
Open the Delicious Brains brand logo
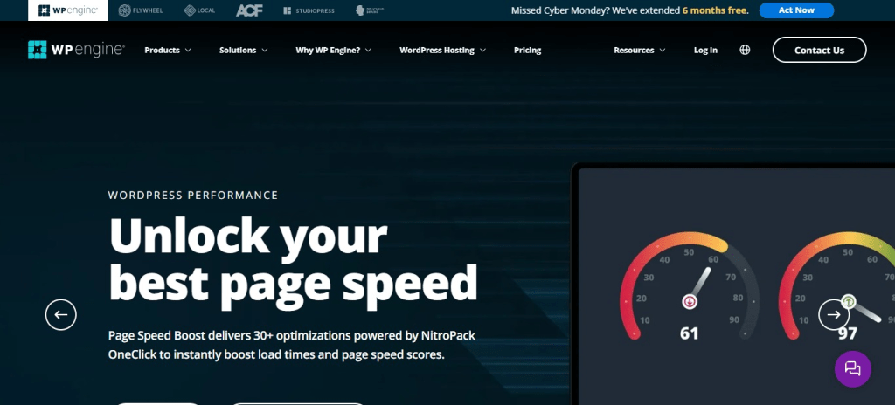tap(370, 10)
